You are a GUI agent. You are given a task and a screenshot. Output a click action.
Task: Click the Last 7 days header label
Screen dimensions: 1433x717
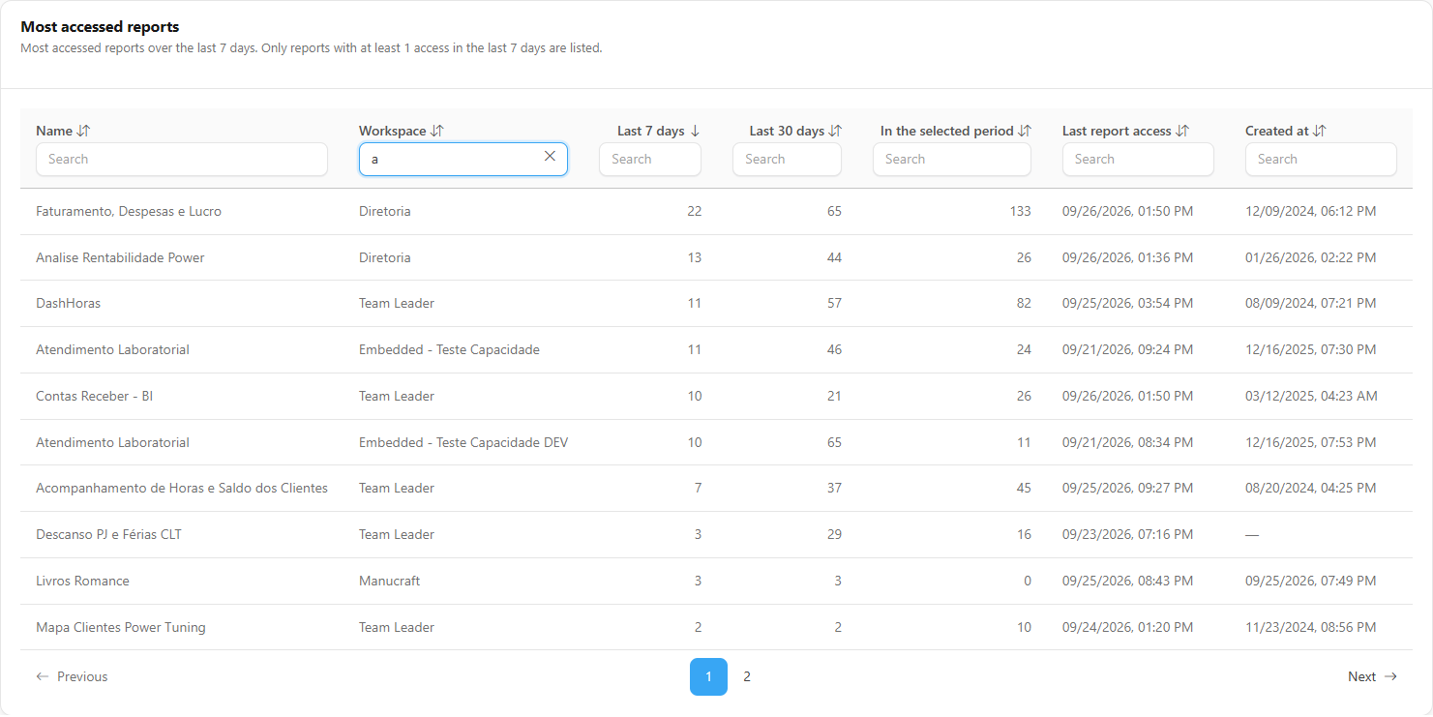[x=651, y=131]
